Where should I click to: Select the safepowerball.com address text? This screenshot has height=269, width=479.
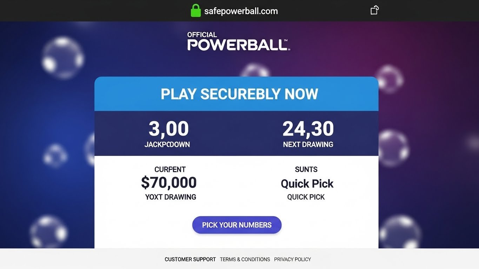click(x=241, y=11)
